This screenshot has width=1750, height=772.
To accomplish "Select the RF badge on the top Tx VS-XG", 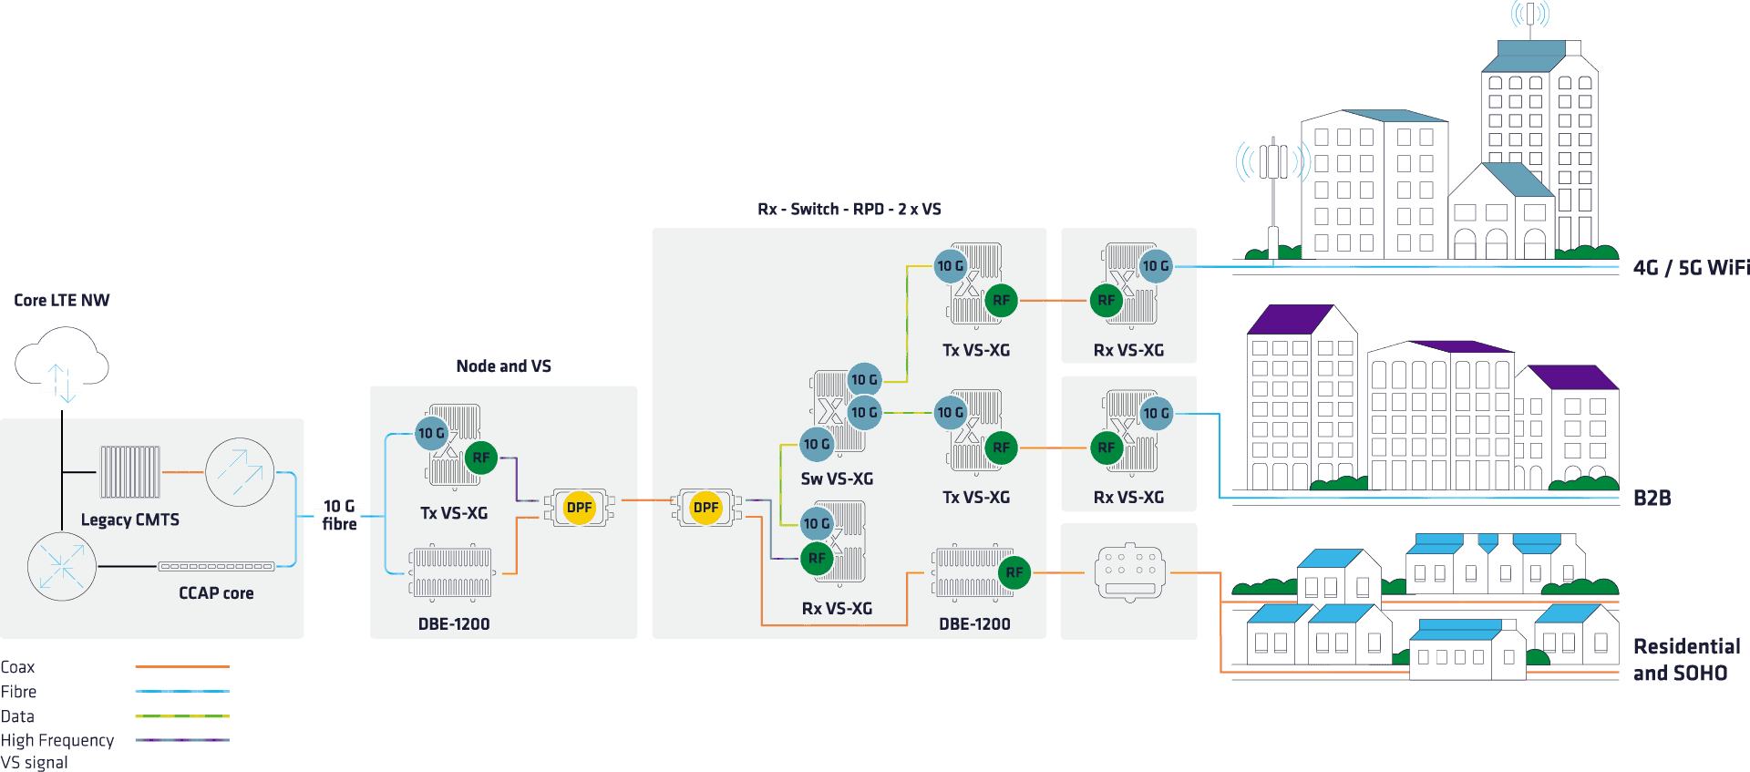I will click(1002, 300).
